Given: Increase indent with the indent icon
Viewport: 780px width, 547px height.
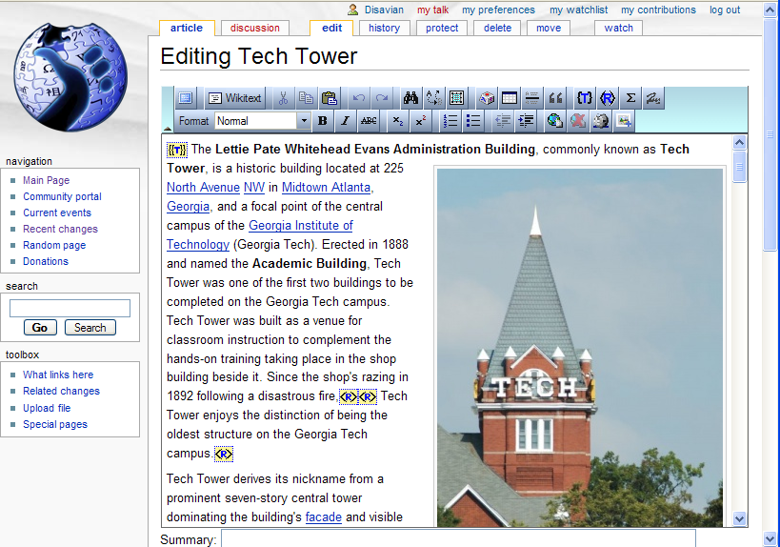Looking at the screenshot, I should [x=526, y=121].
